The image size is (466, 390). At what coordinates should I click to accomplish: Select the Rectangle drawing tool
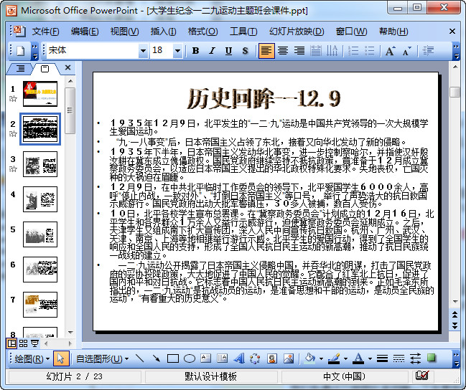(x=173, y=358)
